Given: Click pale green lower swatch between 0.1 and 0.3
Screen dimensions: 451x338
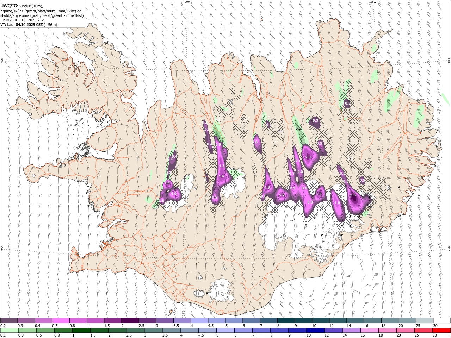Looking at the screenshot, I should 9,330.
